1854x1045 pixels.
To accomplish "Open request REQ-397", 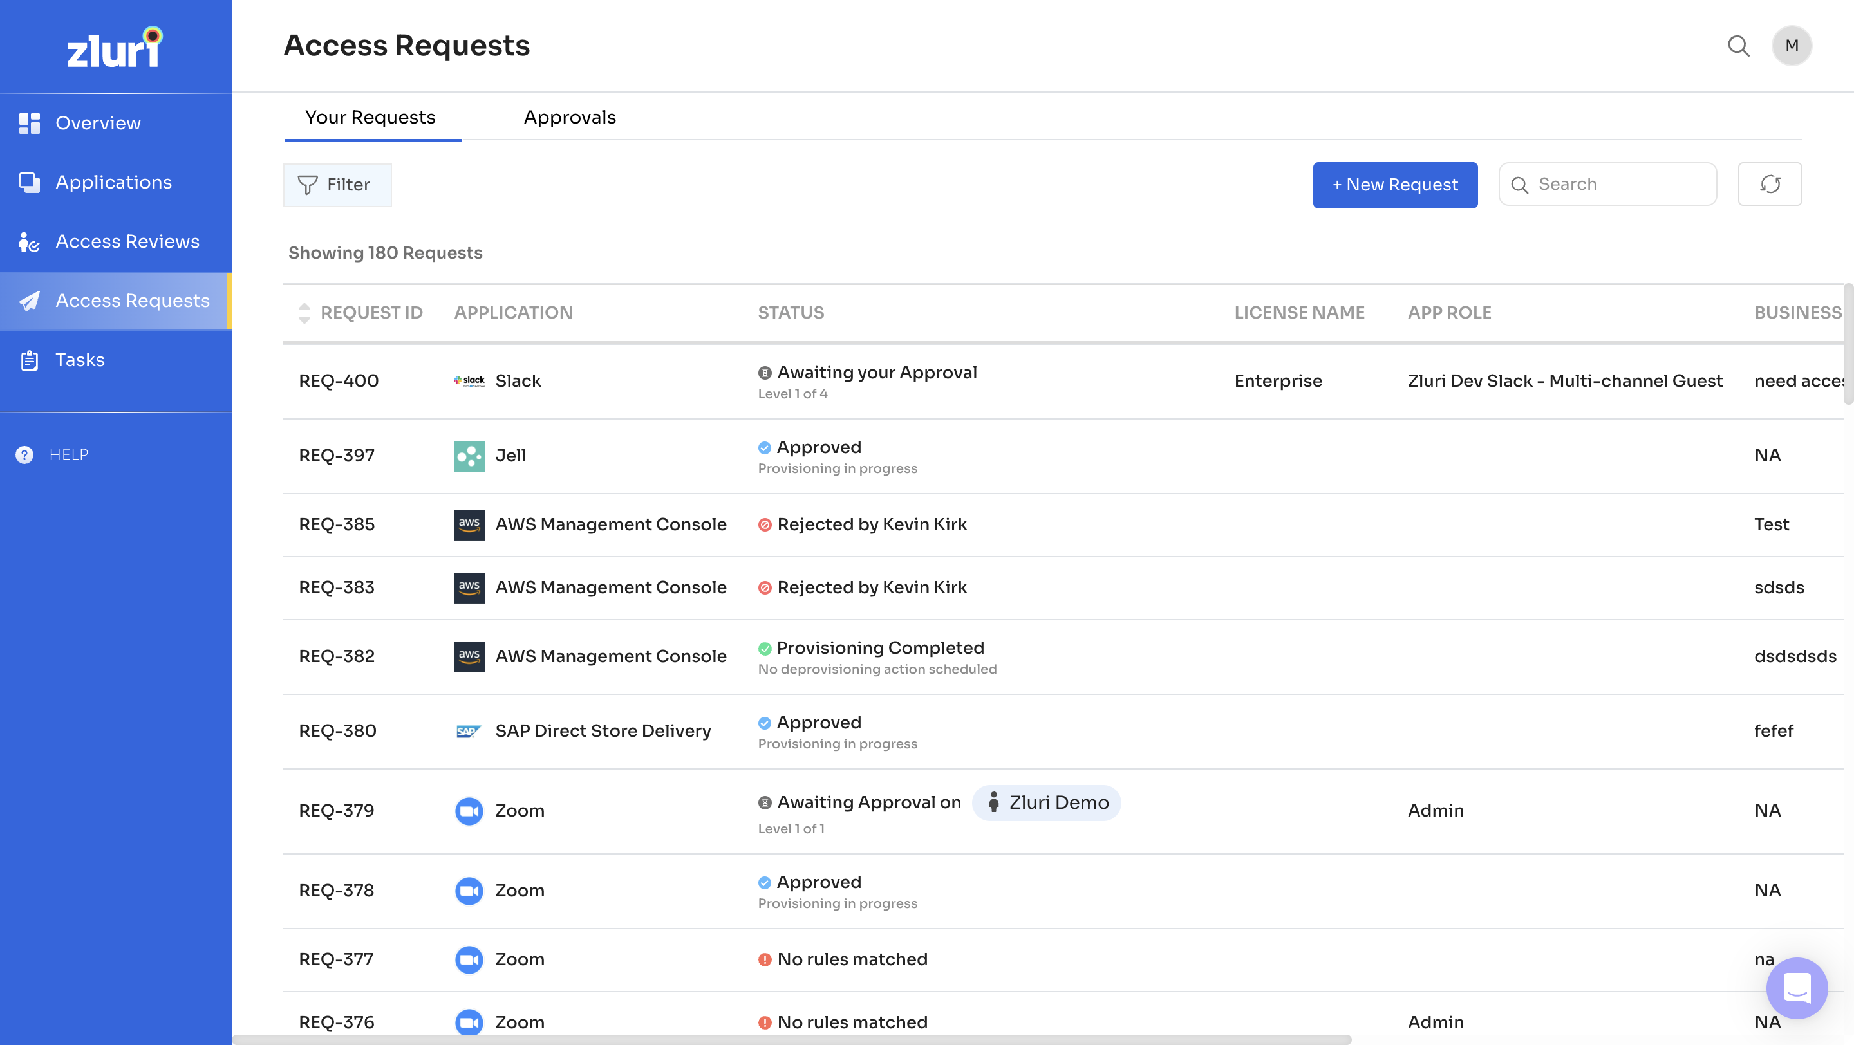I will point(337,456).
